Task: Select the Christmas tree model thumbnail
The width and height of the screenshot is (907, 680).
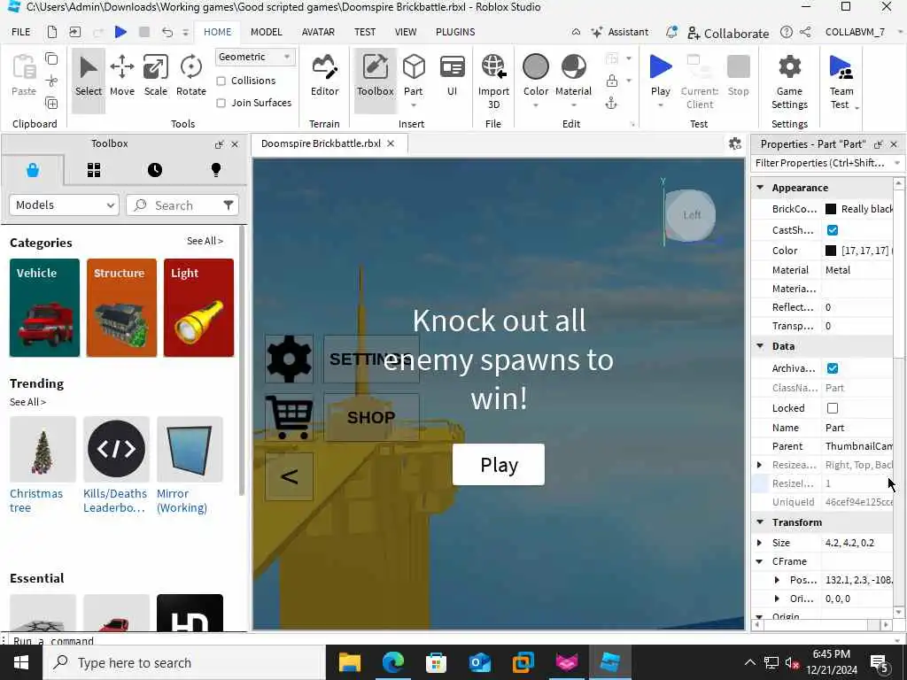Action: coord(43,449)
